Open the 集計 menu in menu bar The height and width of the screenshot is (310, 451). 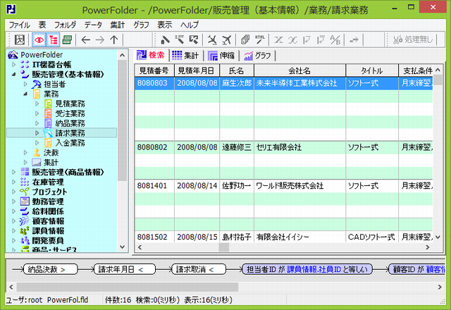pyautogui.click(x=118, y=25)
